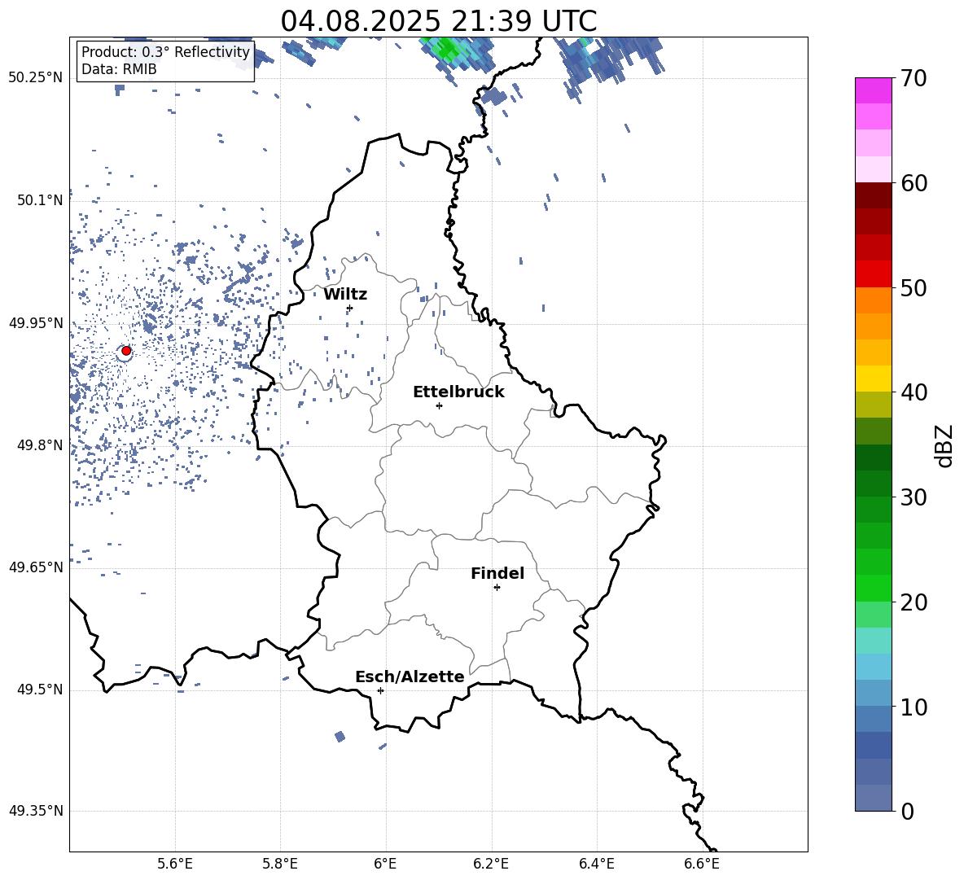Viewport: 964px width, 880px height.
Task: Click the 'Wiltz' city label
Action: 345,295
